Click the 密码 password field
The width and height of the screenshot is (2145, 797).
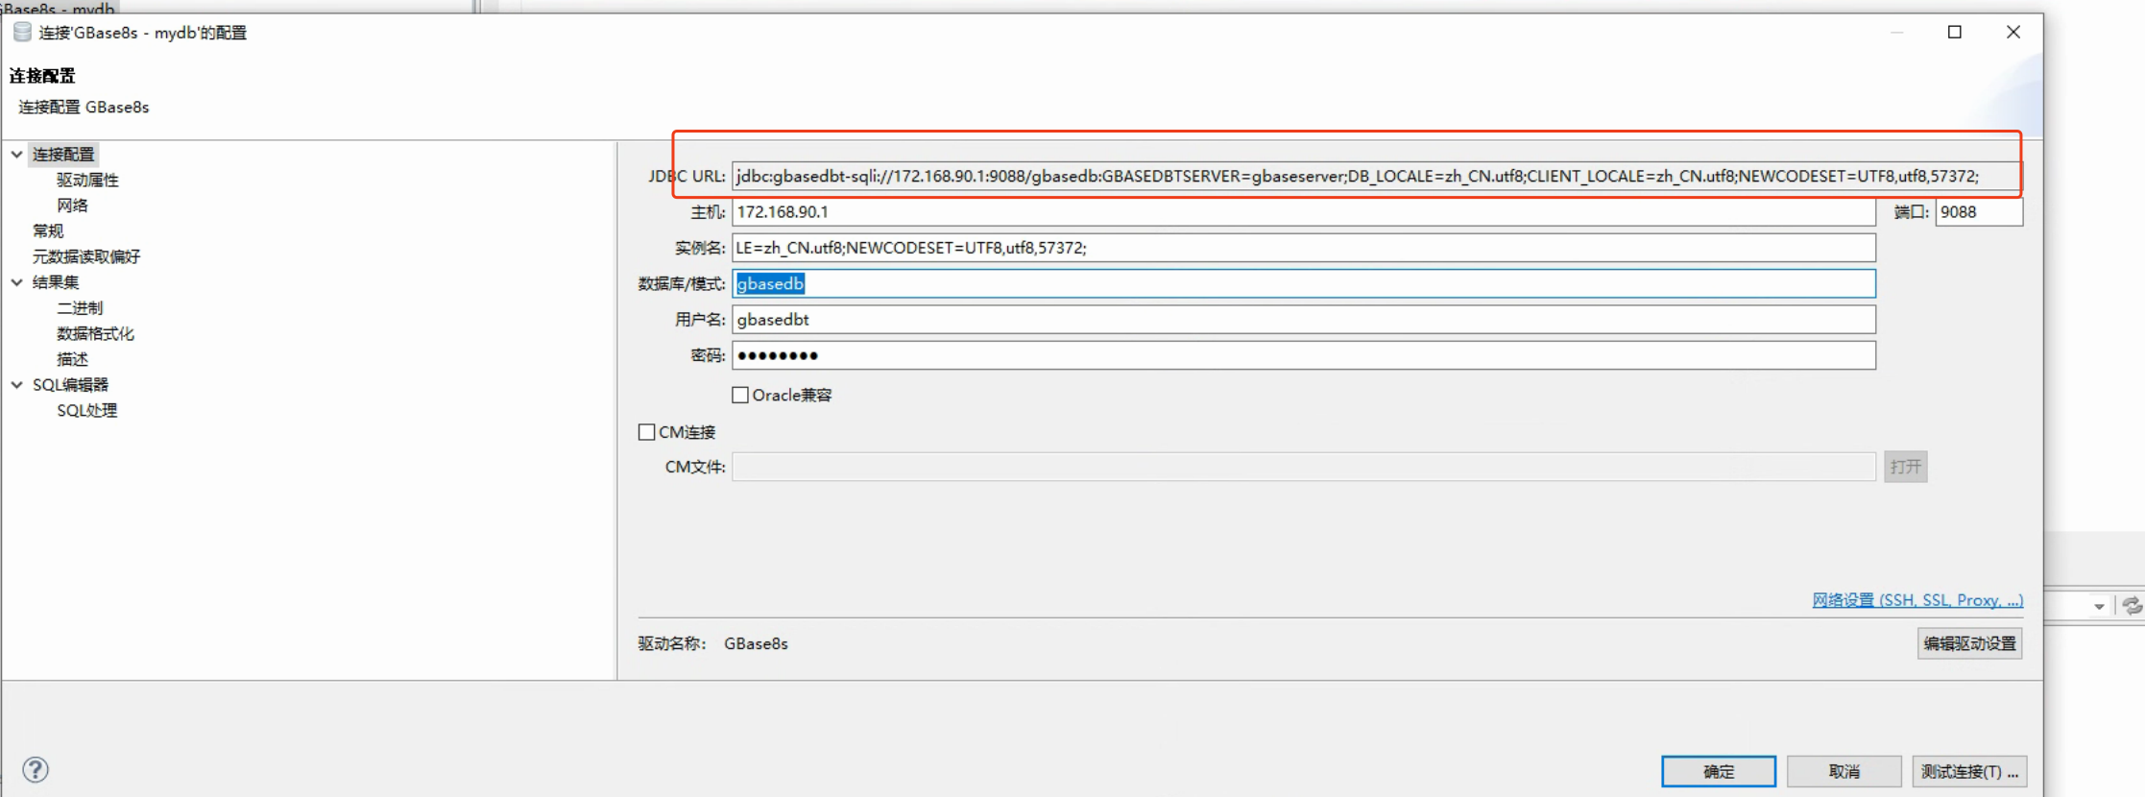tap(1304, 355)
